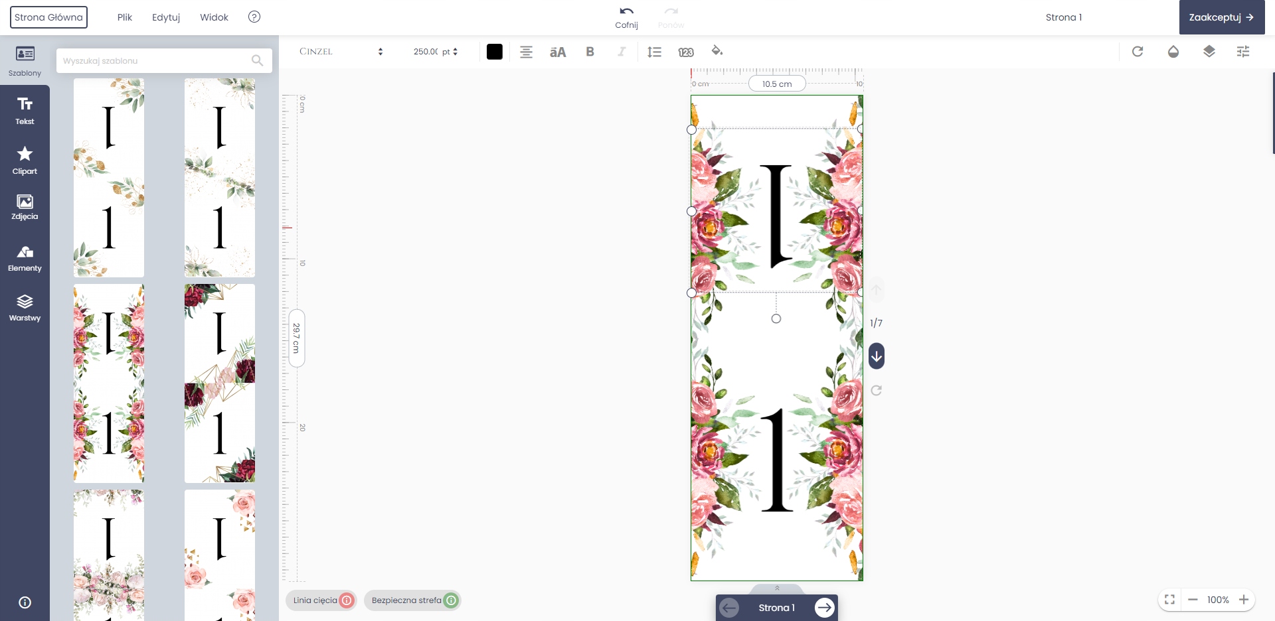Go to Strona Główna
The width and height of the screenshot is (1275, 621).
(x=48, y=17)
